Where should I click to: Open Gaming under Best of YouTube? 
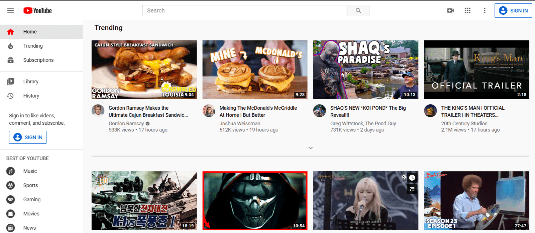coord(32,199)
